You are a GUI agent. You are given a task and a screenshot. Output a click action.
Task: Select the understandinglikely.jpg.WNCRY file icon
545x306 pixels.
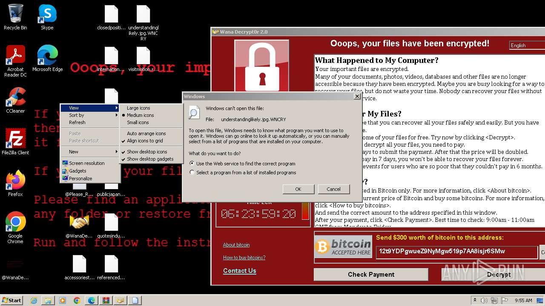click(x=143, y=23)
